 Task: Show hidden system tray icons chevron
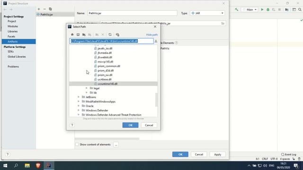click(249, 166)
